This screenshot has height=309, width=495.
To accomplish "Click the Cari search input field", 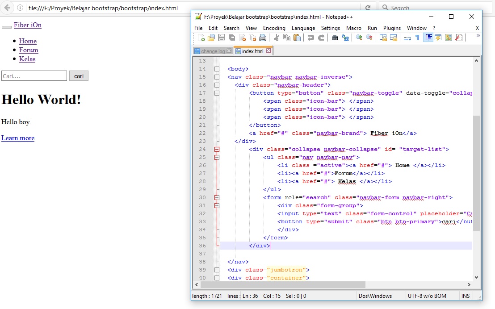I will 34,76.
